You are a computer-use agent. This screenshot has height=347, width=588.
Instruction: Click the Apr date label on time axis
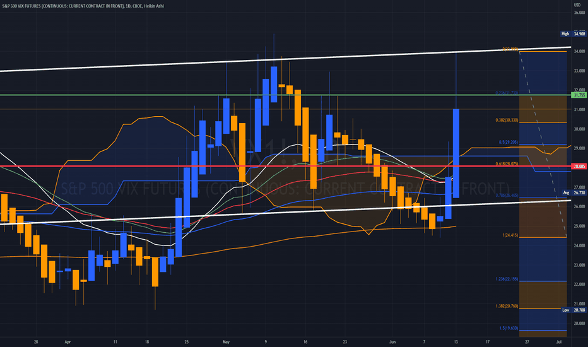point(68,342)
